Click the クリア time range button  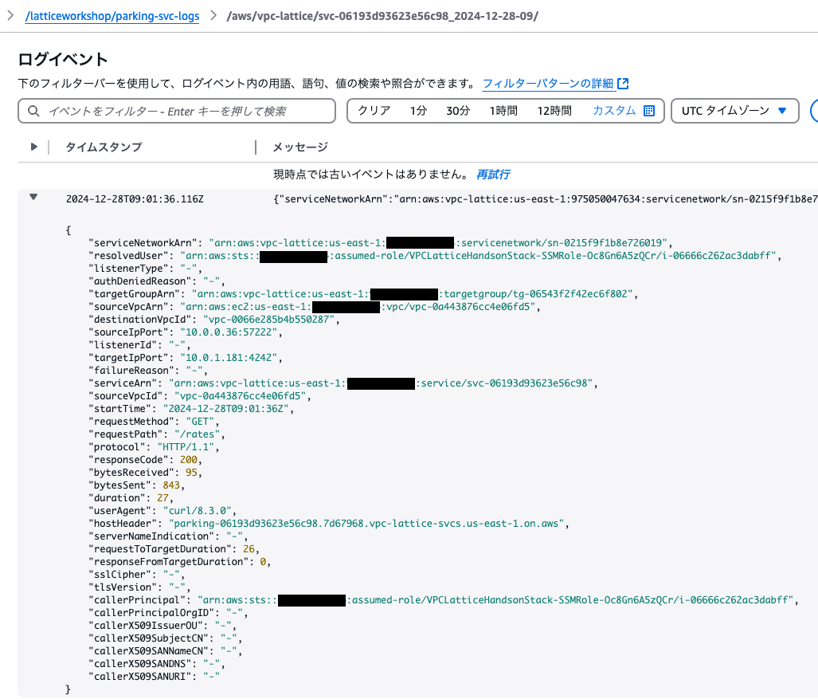point(374,111)
